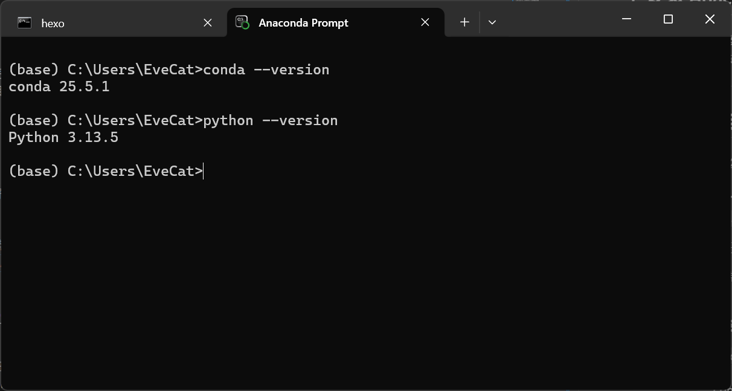Select the Anaconda Prompt tab title
Image resolution: width=732 pixels, height=391 pixels.
(x=303, y=23)
